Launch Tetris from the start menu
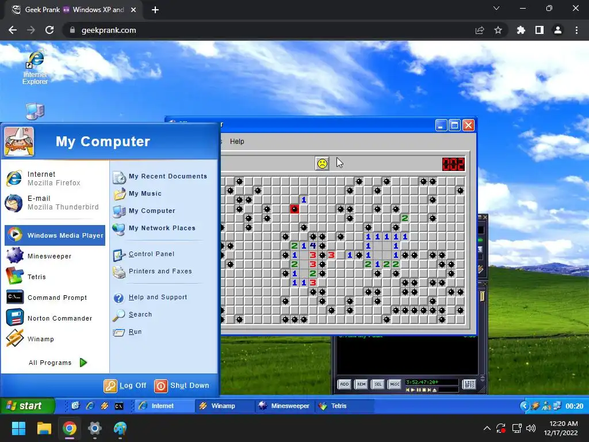Viewport: 589px width, 442px height. [55, 277]
